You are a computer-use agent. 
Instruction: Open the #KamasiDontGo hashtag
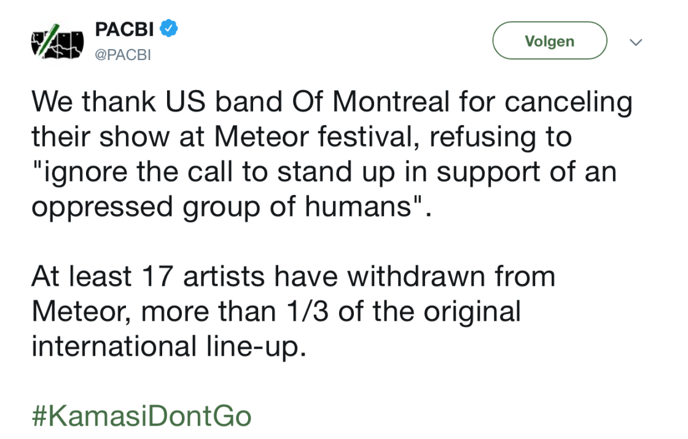point(141,416)
